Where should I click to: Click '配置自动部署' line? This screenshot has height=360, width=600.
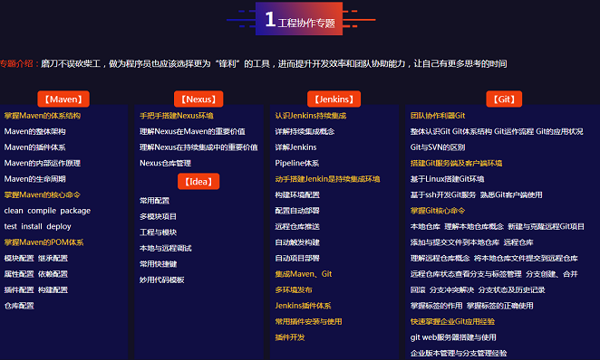click(297, 211)
